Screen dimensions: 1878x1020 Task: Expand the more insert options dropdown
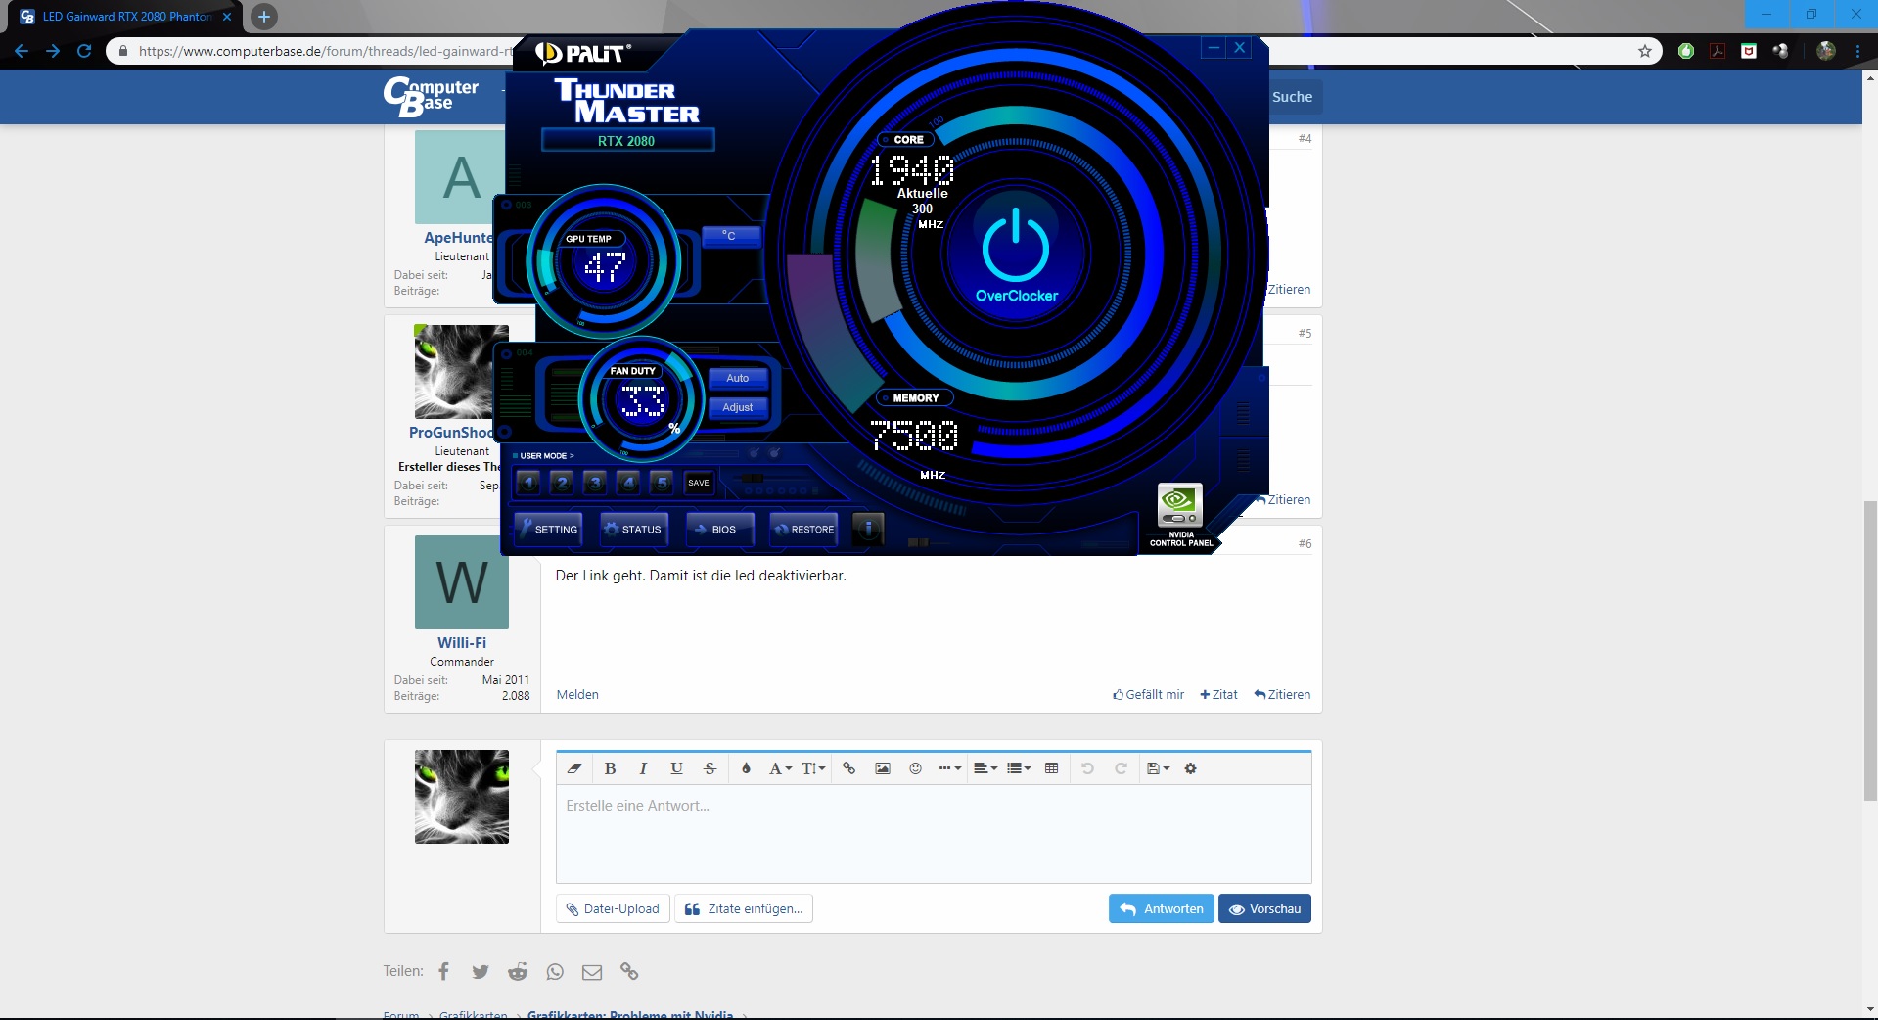coord(950,768)
